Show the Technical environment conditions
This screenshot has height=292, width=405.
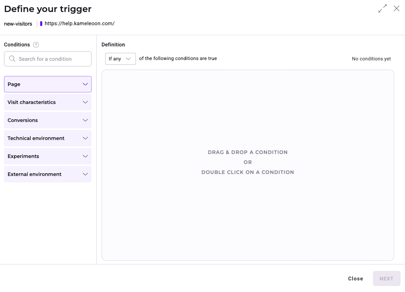click(48, 138)
